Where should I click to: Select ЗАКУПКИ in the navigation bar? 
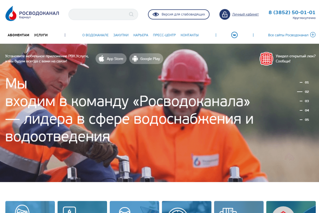(121, 35)
